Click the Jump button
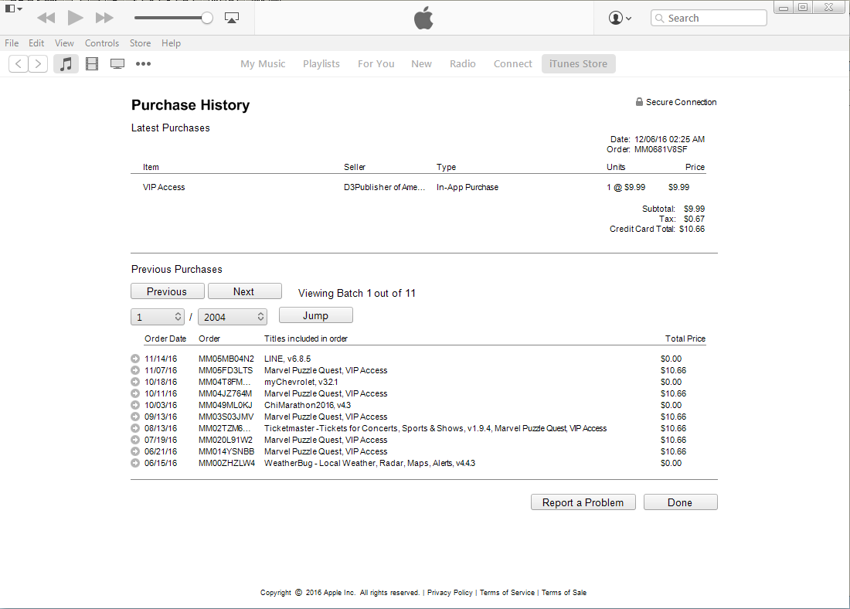The image size is (850, 609). pos(315,315)
